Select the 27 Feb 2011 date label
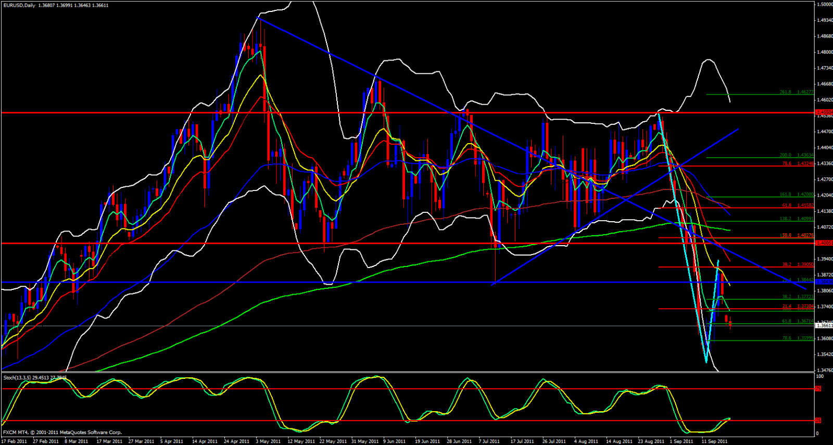833x445 pixels. (x=46, y=441)
